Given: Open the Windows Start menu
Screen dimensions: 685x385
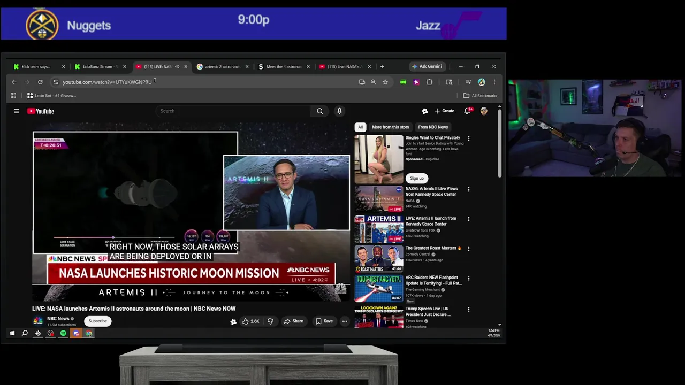Looking at the screenshot, I should tap(12, 333).
